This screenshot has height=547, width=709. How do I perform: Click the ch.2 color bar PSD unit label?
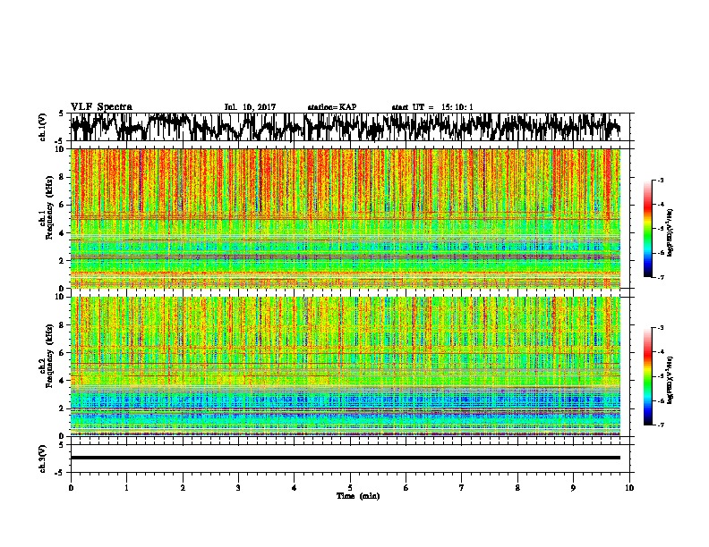click(x=670, y=380)
